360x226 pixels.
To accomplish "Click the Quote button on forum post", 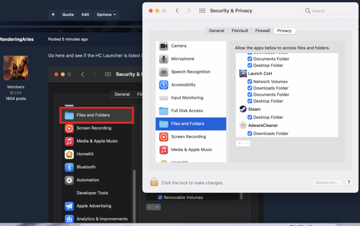I will pos(68,15).
